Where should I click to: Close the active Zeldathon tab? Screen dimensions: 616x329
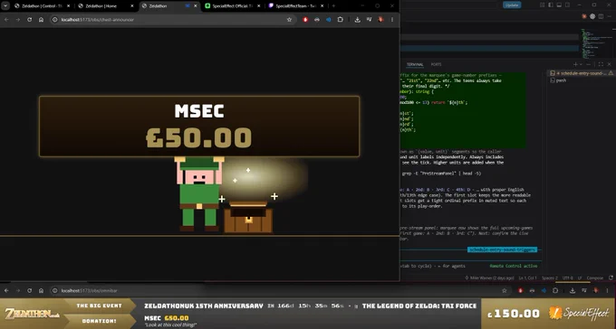(196, 6)
